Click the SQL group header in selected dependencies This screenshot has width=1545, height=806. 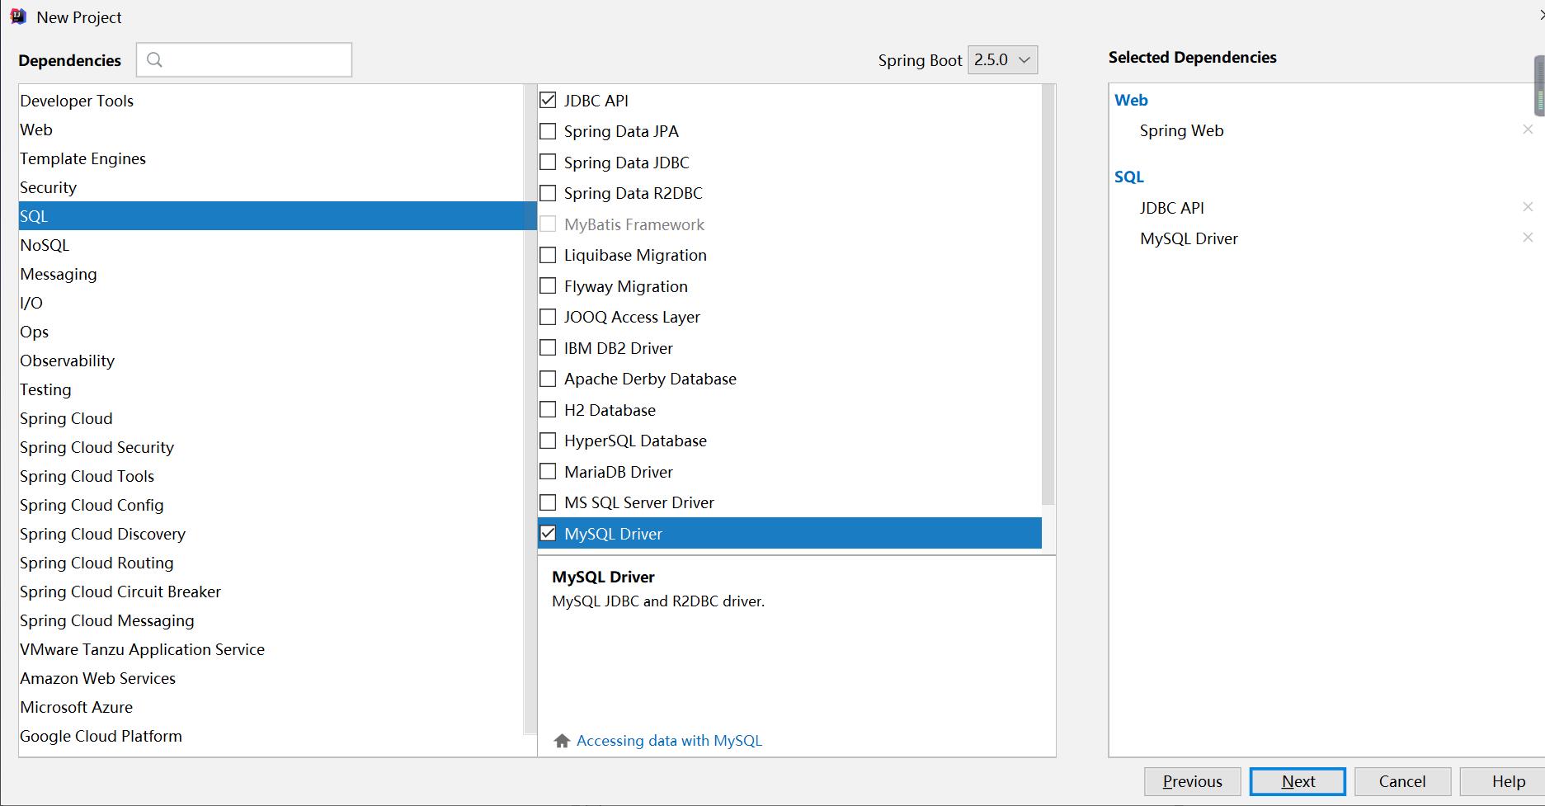1129,177
